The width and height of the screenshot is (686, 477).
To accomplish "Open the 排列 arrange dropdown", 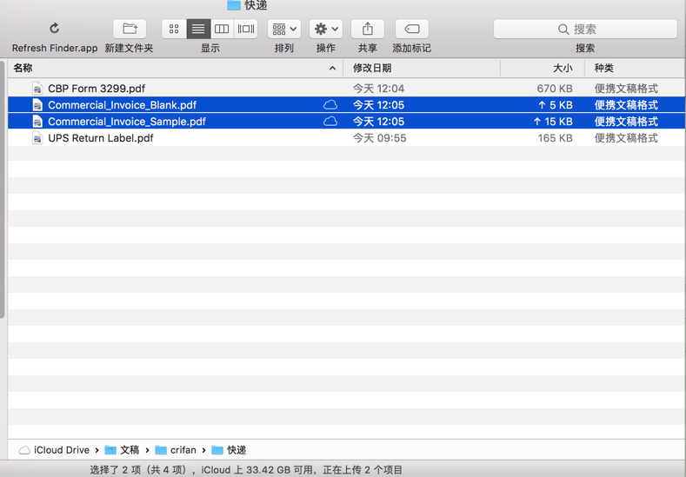I will click(x=284, y=29).
